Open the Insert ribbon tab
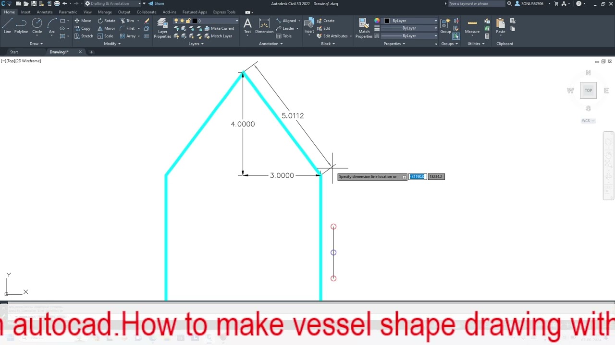The width and height of the screenshot is (615, 345). click(x=25, y=12)
